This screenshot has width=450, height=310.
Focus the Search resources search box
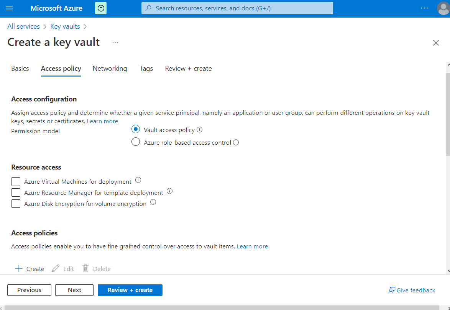click(x=237, y=8)
